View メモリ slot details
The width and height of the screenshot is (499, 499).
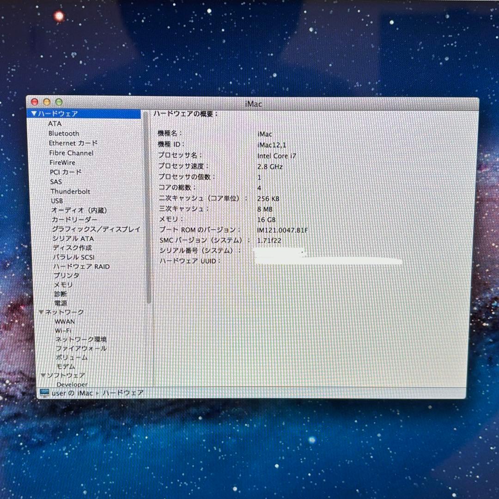62,285
